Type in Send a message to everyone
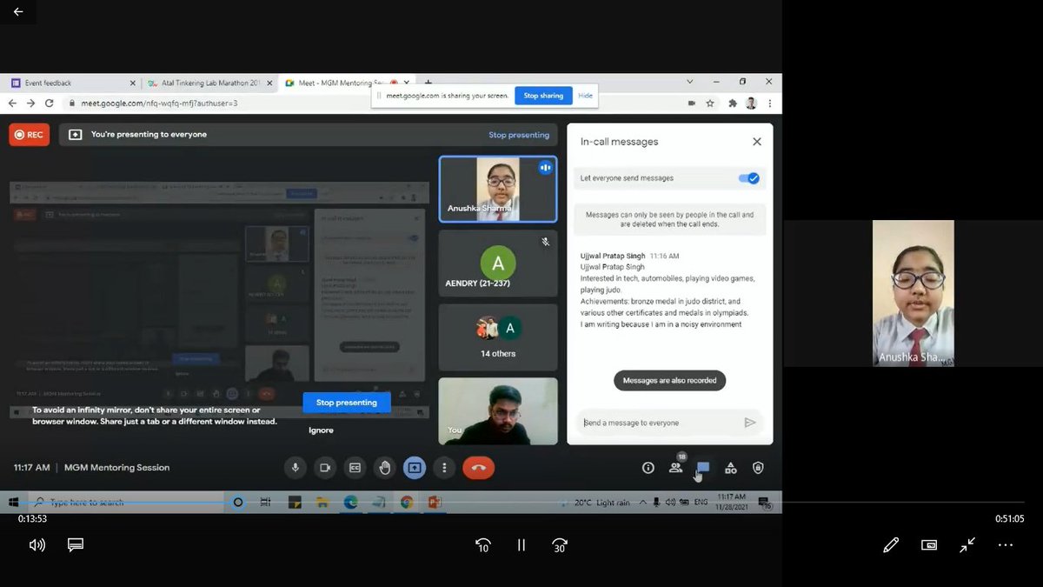This screenshot has width=1043, height=587. [x=658, y=423]
